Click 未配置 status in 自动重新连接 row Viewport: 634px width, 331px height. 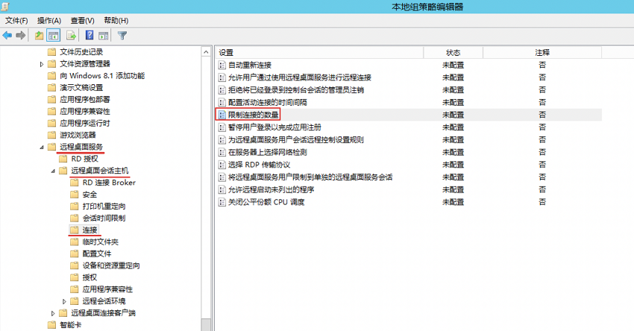click(453, 65)
